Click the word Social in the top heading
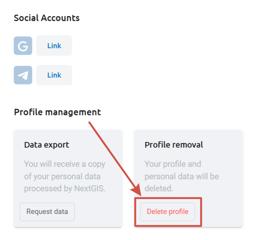This screenshot has height=240, width=261. [26, 18]
